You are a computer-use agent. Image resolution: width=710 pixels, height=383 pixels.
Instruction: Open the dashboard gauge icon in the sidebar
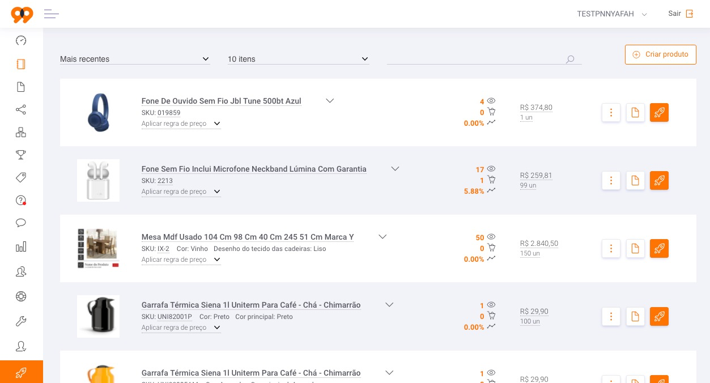pyautogui.click(x=21, y=40)
